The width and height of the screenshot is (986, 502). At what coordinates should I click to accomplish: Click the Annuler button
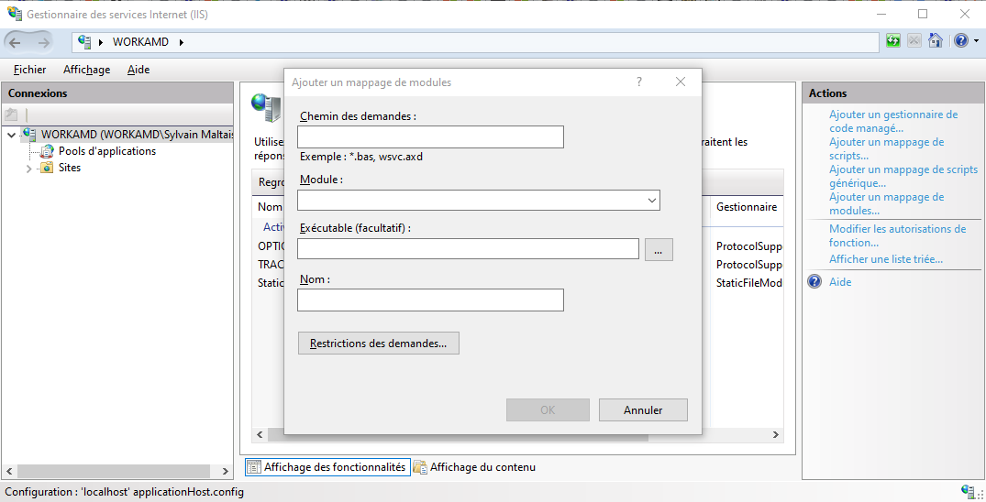(643, 409)
